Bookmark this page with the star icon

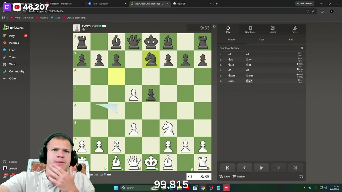[x=313, y=11]
